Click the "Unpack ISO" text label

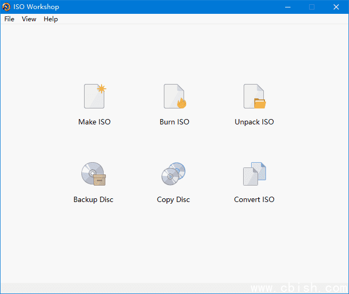click(x=254, y=122)
